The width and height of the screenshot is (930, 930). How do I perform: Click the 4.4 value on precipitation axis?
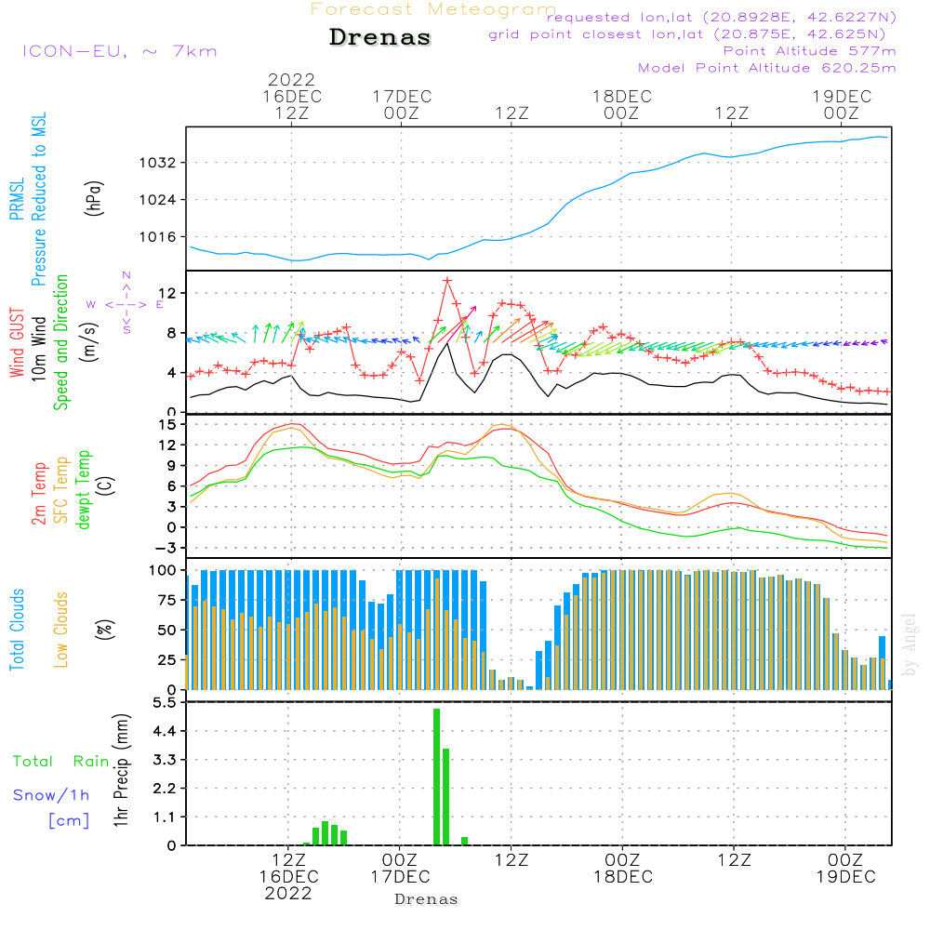165,731
